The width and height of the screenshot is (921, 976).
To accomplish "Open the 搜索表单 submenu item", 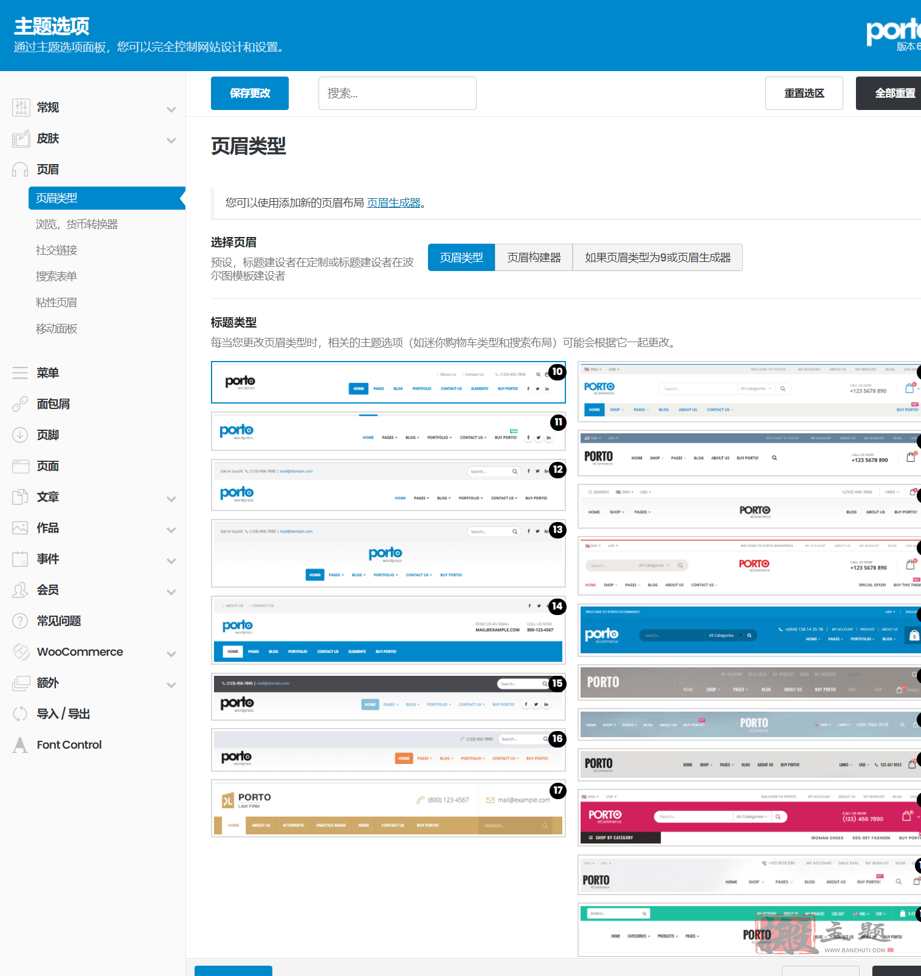I will point(57,277).
